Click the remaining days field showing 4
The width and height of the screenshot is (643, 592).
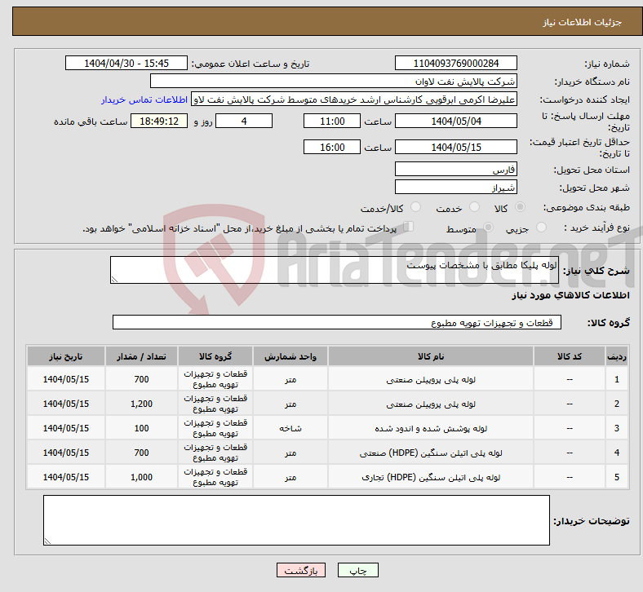pyautogui.click(x=244, y=121)
